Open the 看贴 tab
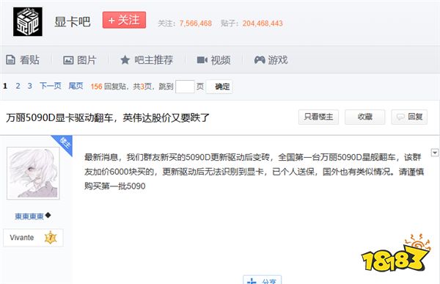Viewport: 440px width, 284px height. [23, 60]
